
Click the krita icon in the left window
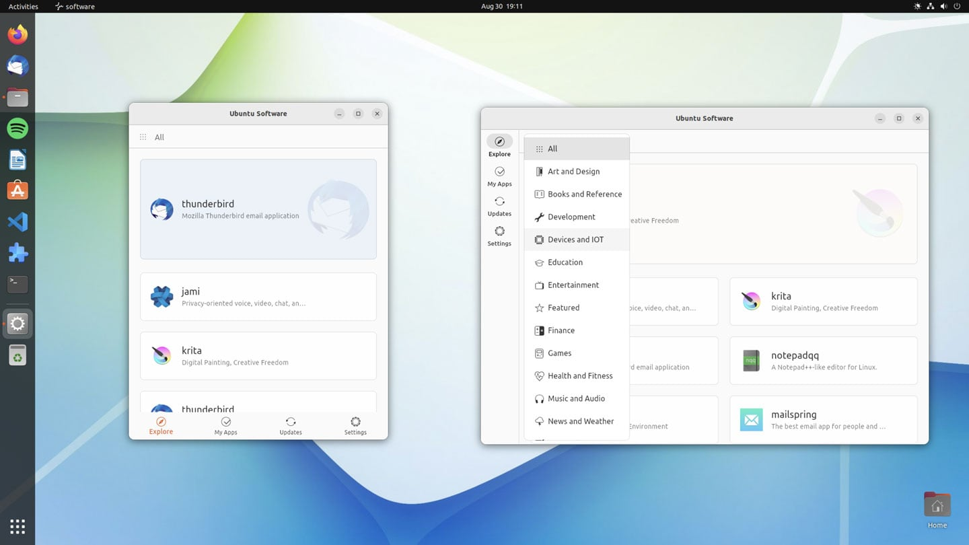(161, 355)
